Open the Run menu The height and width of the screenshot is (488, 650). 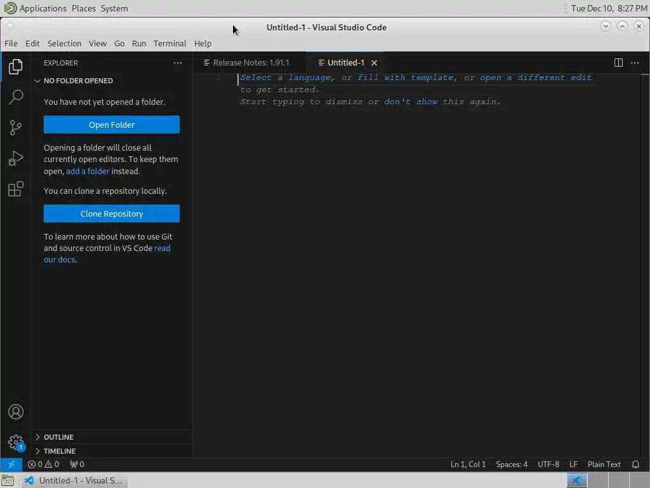click(x=139, y=44)
